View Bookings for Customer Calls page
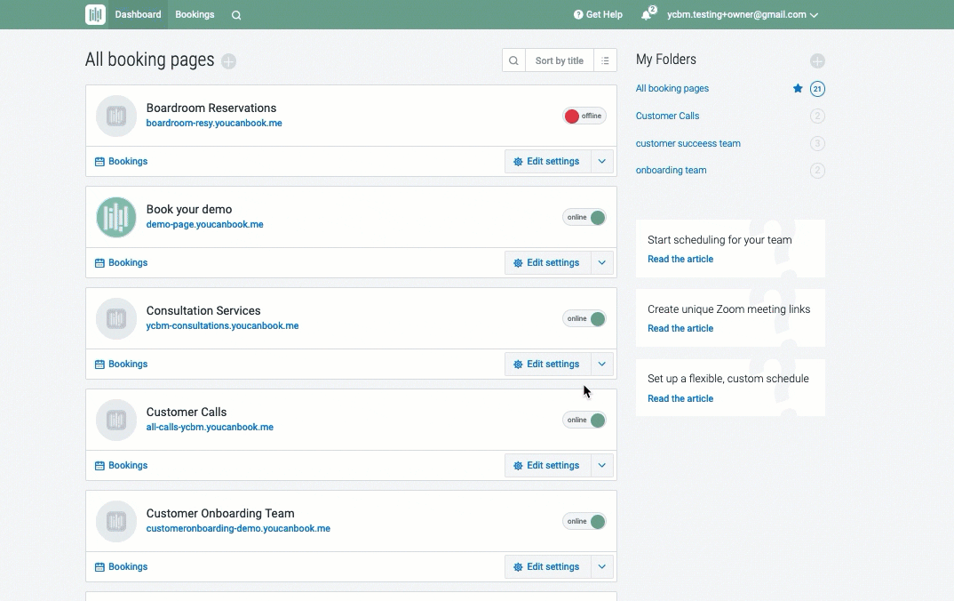The image size is (954, 601). 122,465
